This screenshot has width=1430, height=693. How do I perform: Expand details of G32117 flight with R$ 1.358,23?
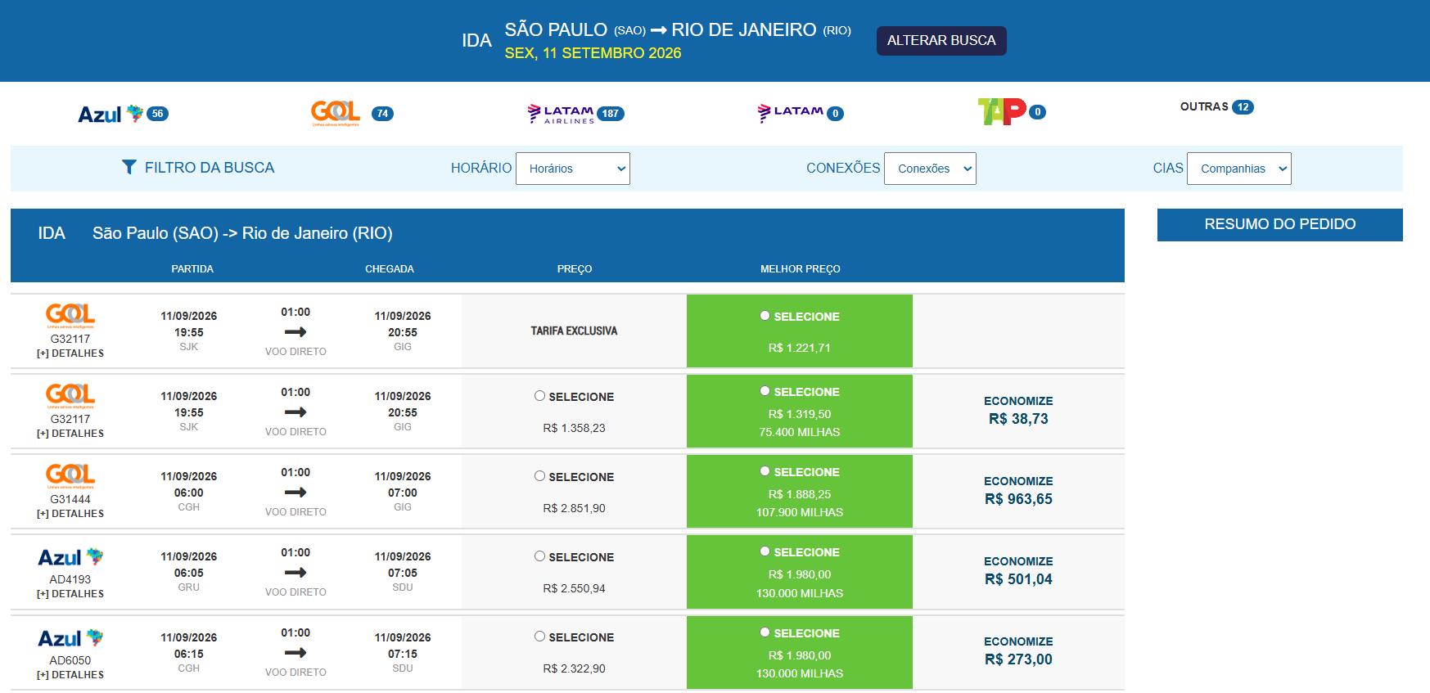coord(70,434)
